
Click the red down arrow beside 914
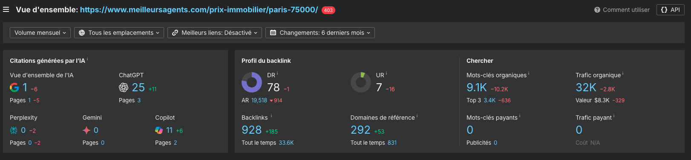271,101
